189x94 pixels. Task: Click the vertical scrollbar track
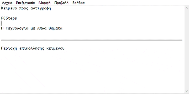click(187, 49)
